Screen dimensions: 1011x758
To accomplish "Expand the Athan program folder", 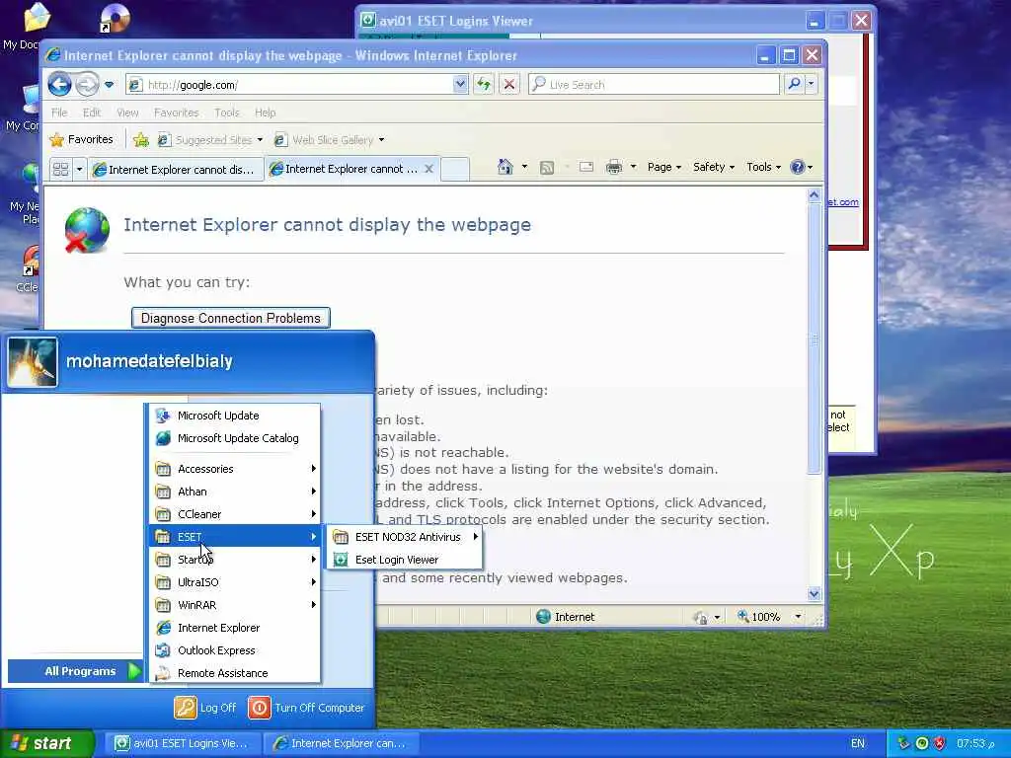I will (x=235, y=492).
